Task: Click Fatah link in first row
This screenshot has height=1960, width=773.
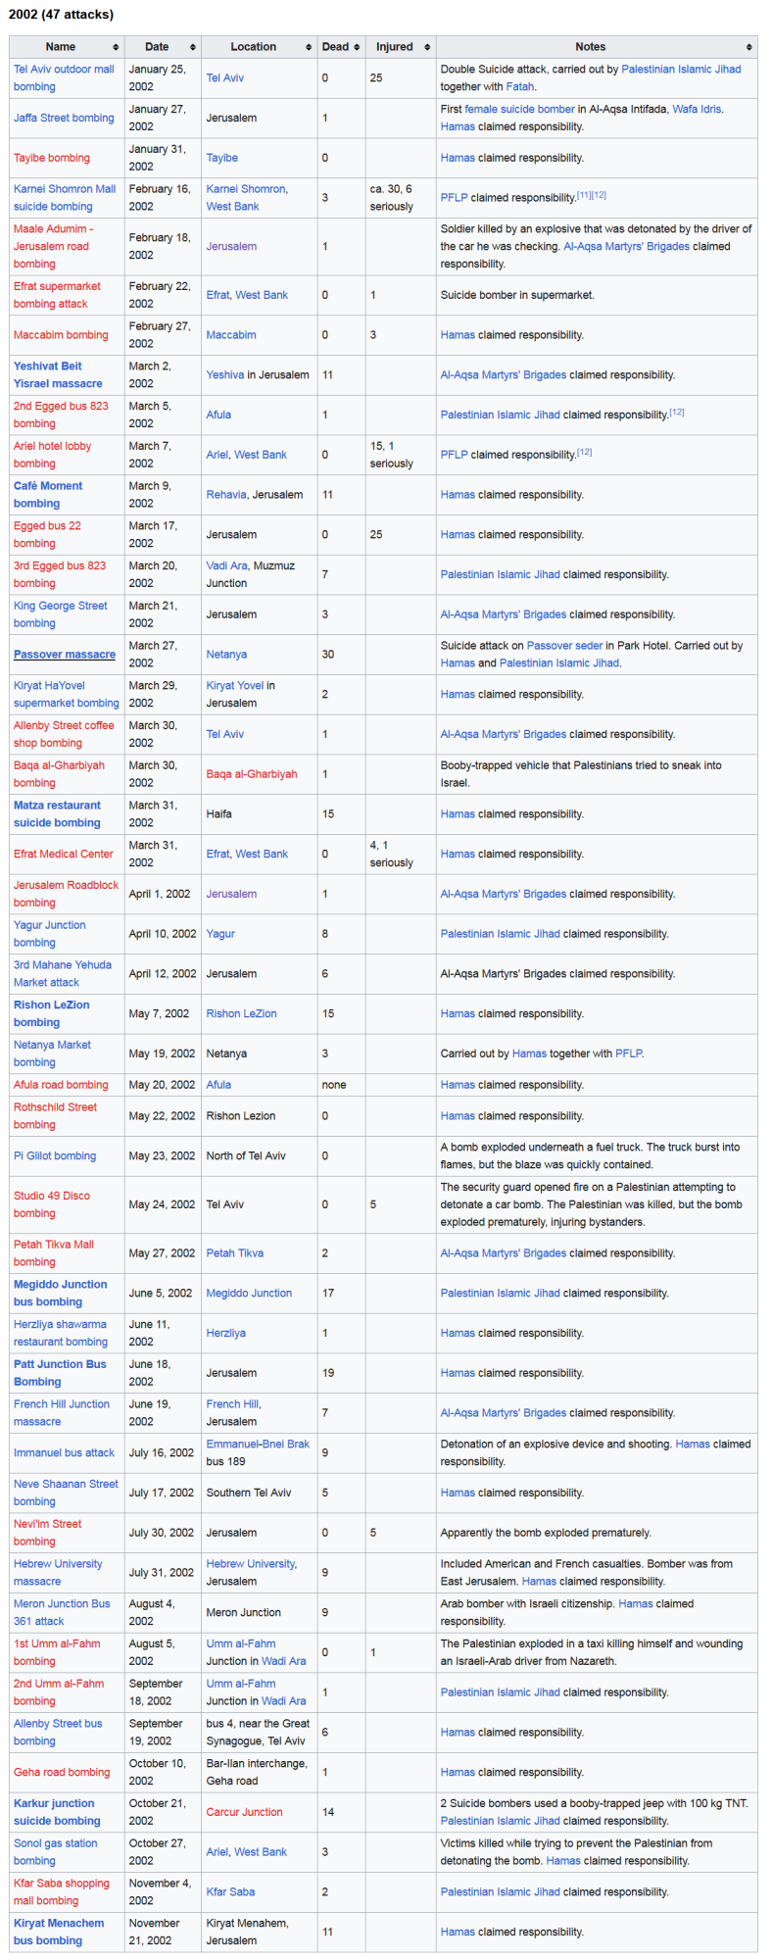Action: point(520,87)
